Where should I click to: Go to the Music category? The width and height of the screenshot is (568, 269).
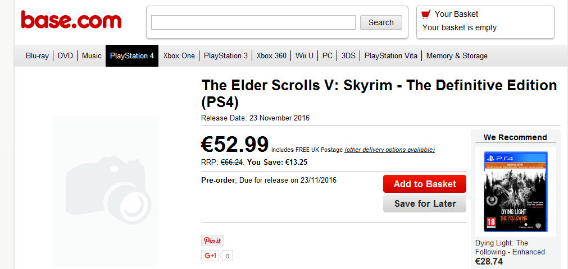tap(92, 55)
